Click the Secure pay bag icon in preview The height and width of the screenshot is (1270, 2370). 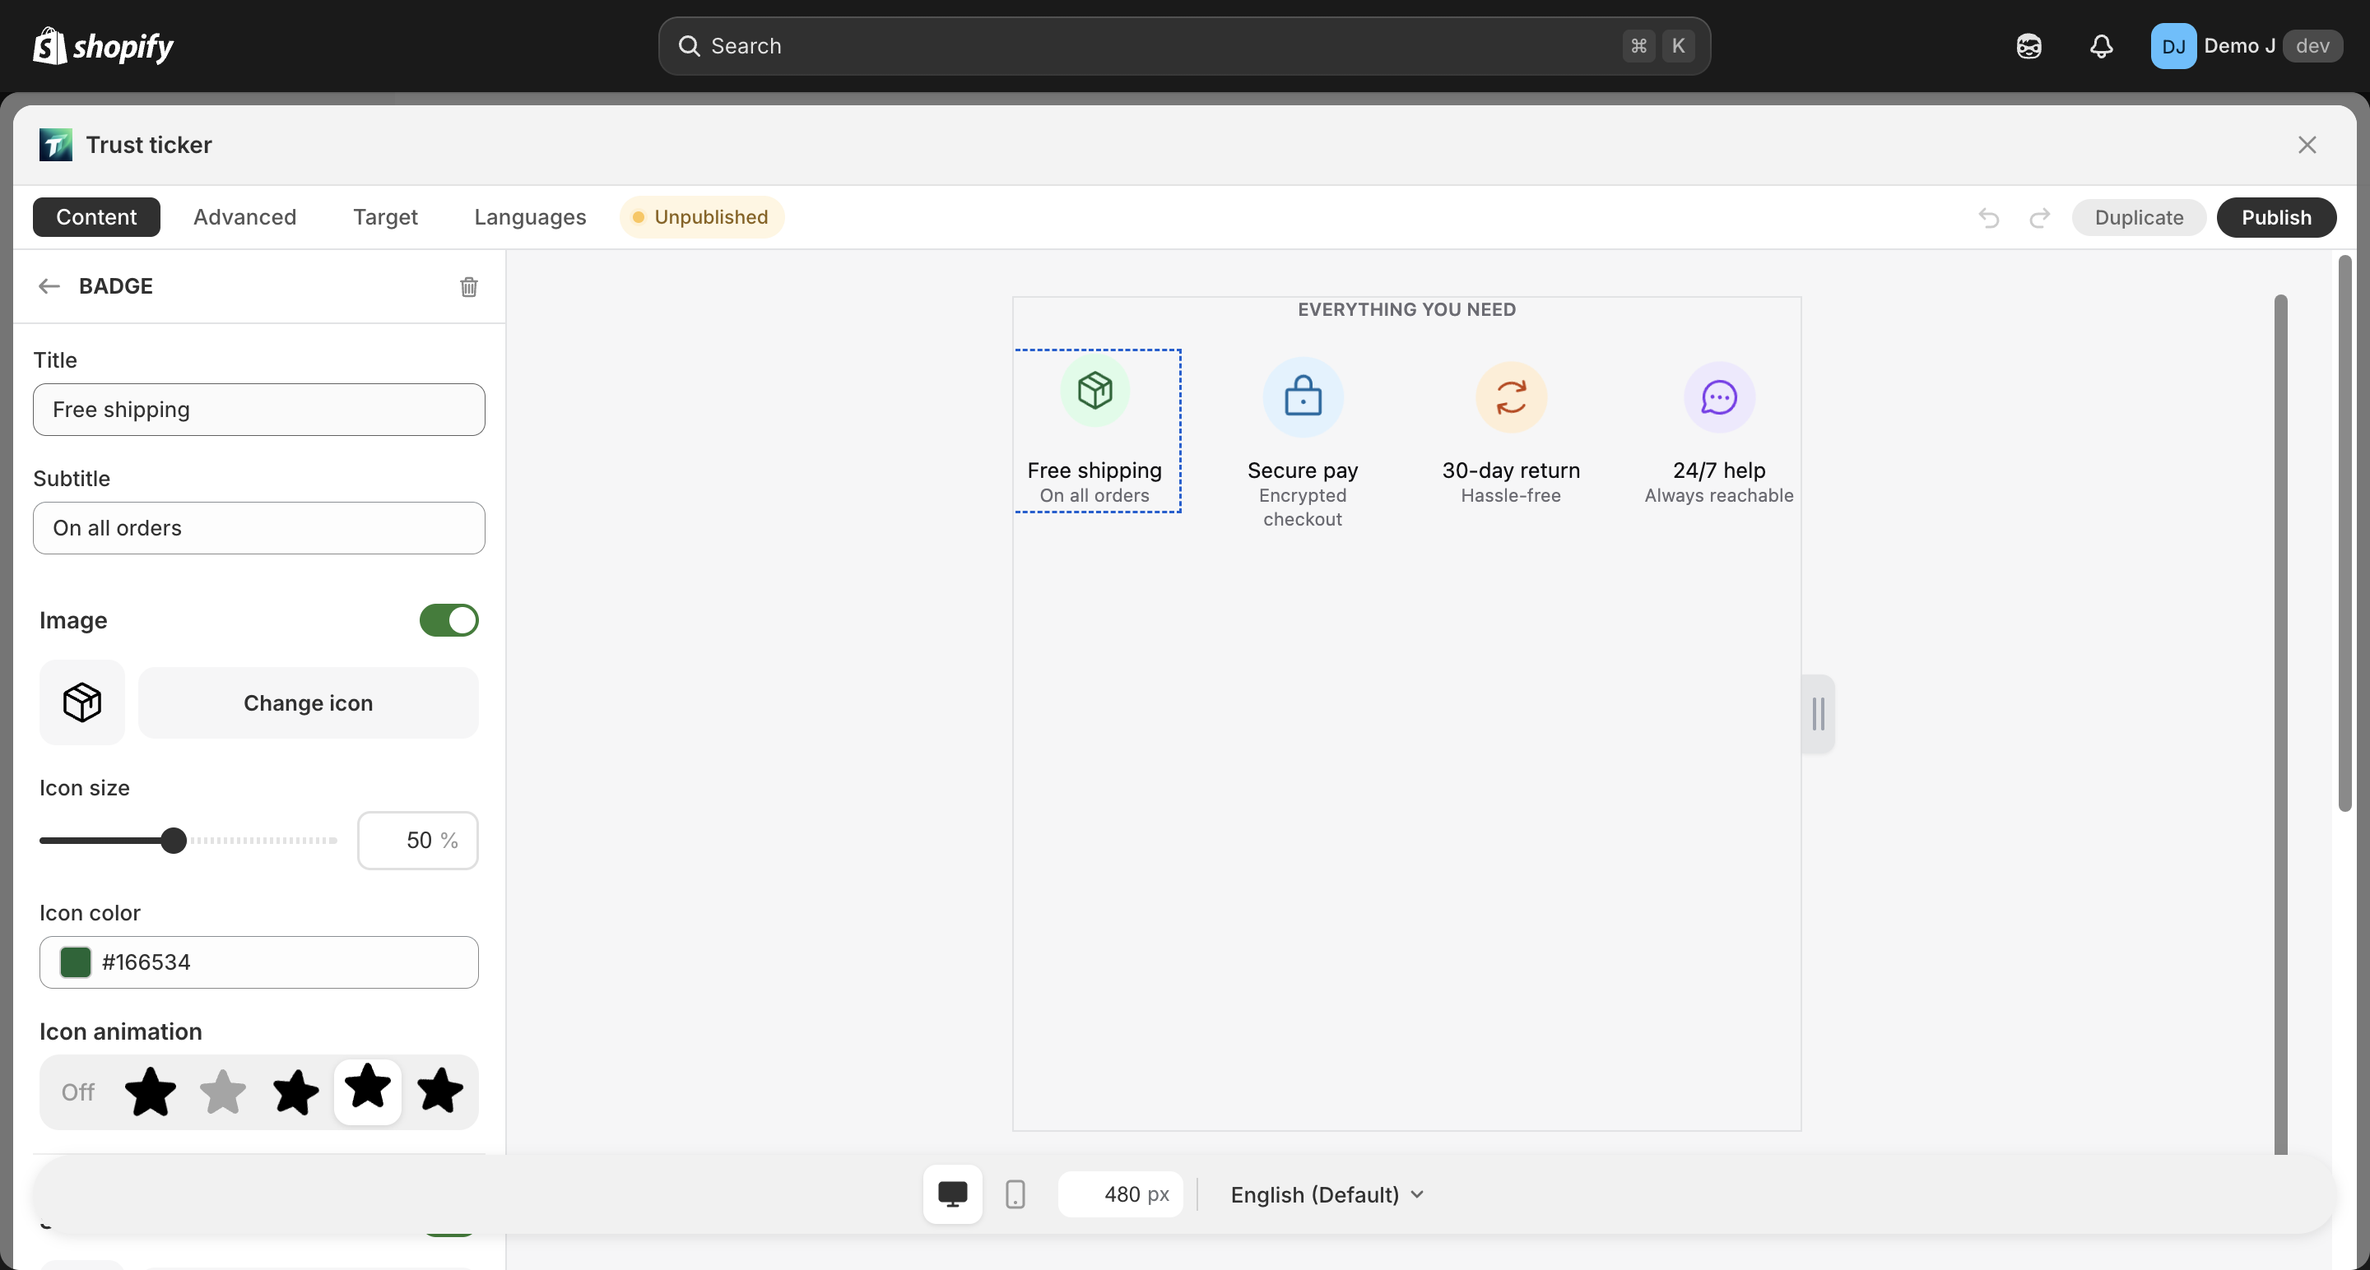(x=1303, y=397)
